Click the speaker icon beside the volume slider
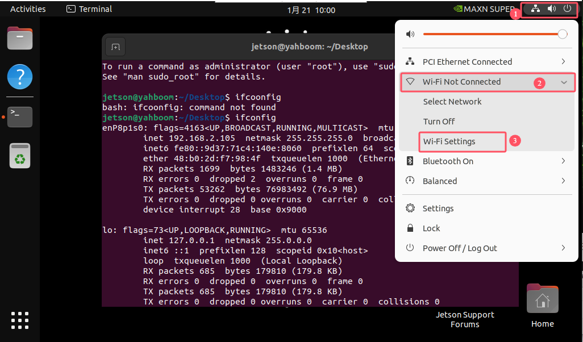583x342 pixels. pos(410,35)
